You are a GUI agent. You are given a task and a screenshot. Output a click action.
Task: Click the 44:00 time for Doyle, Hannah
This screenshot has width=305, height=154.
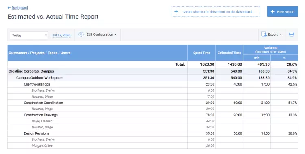click(x=210, y=121)
